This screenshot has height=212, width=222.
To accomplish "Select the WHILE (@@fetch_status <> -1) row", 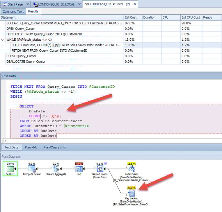I will tap(113, 40).
